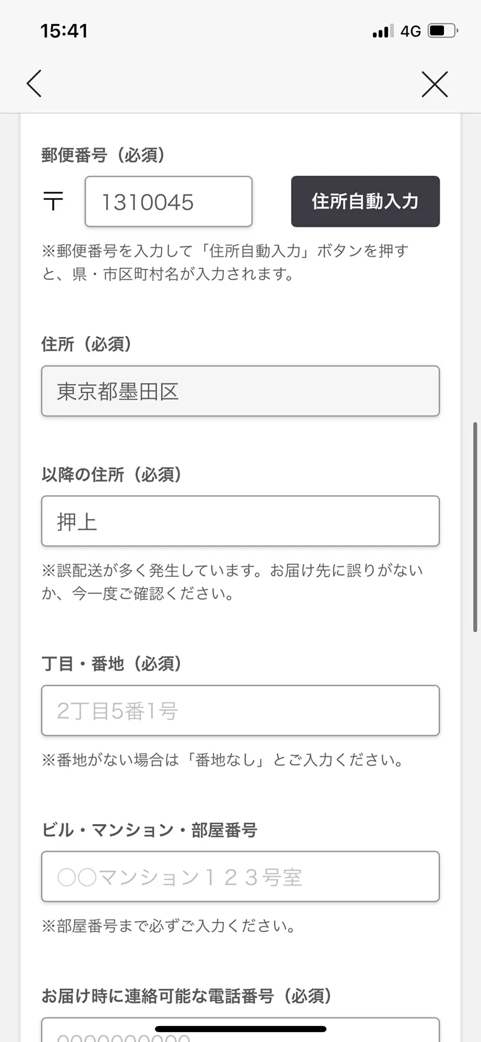Click the vertical scrollbar on the right edge

[x=475, y=527]
